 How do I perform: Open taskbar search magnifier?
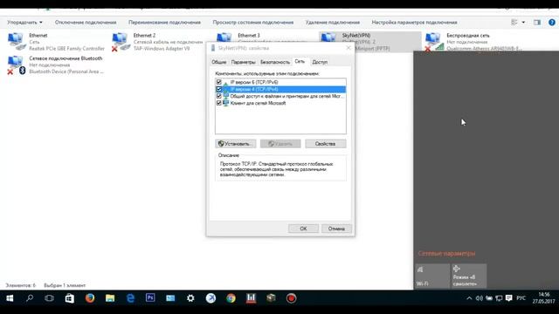(30, 298)
